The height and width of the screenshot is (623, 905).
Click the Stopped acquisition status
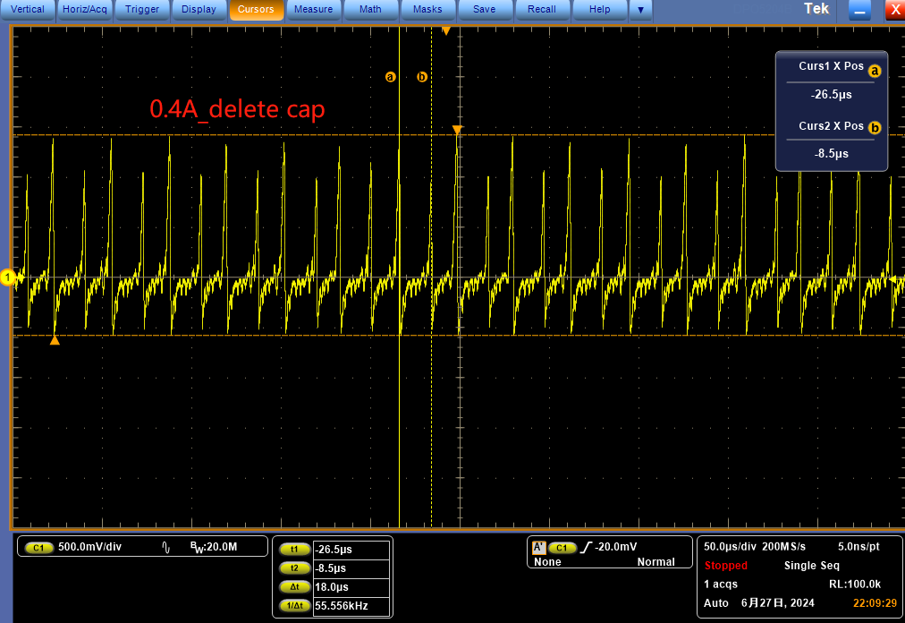725,565
